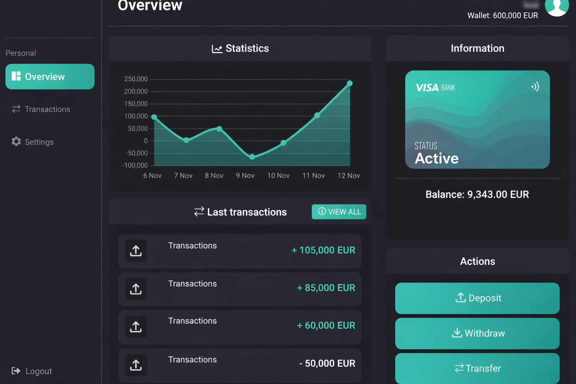Log out using the Logout link

pos(32,371)
